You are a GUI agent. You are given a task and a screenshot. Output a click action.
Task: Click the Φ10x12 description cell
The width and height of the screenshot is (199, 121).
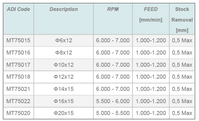(x=64, y=65)
